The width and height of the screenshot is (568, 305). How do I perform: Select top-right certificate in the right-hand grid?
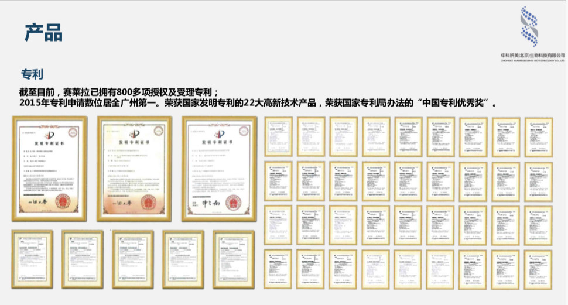(x=539, y=138)
